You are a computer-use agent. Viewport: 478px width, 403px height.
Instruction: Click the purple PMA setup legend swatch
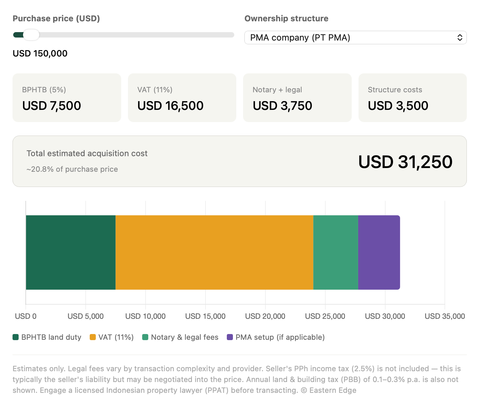point(230,337)
